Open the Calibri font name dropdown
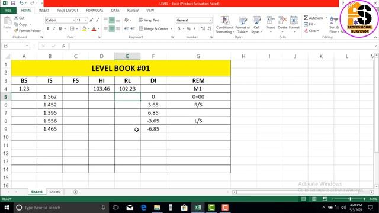The height and width of the screenshot is (213, 379). coord(73,20)
